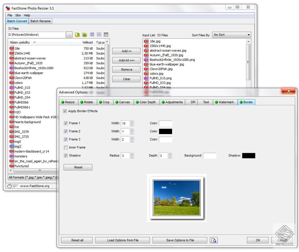Click the preview magnifier icon button
Viewport: 299px width, 252px height.
coord(214,240)
